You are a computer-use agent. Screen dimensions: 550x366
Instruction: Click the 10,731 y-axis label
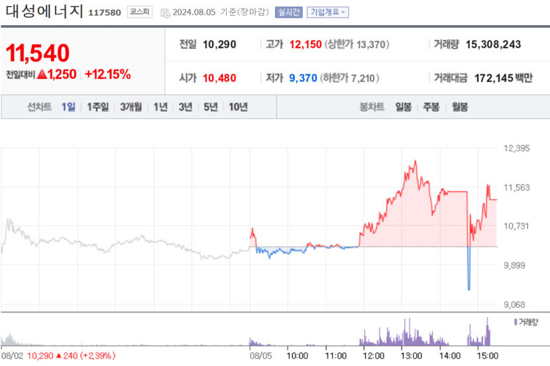pos(516,226)
